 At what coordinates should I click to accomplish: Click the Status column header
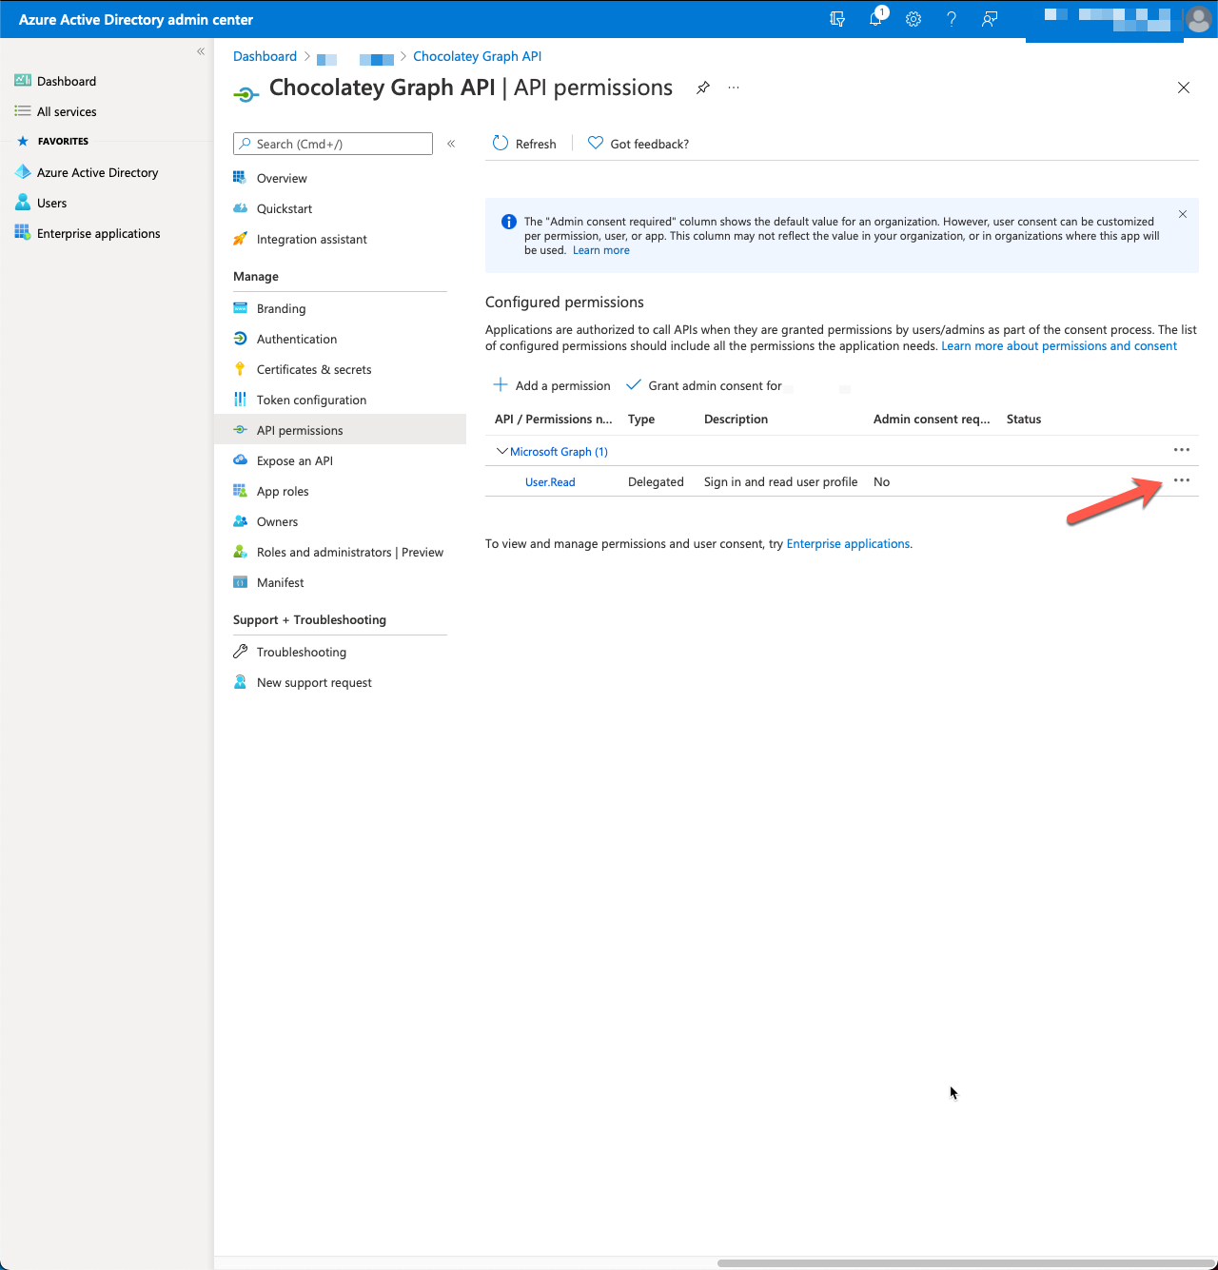pos(1024,420)
